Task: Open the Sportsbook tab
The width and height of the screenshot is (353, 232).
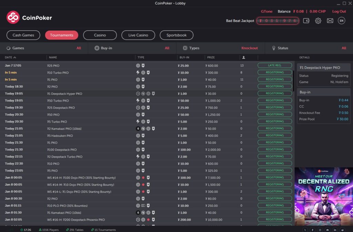Action: point(176,35)
